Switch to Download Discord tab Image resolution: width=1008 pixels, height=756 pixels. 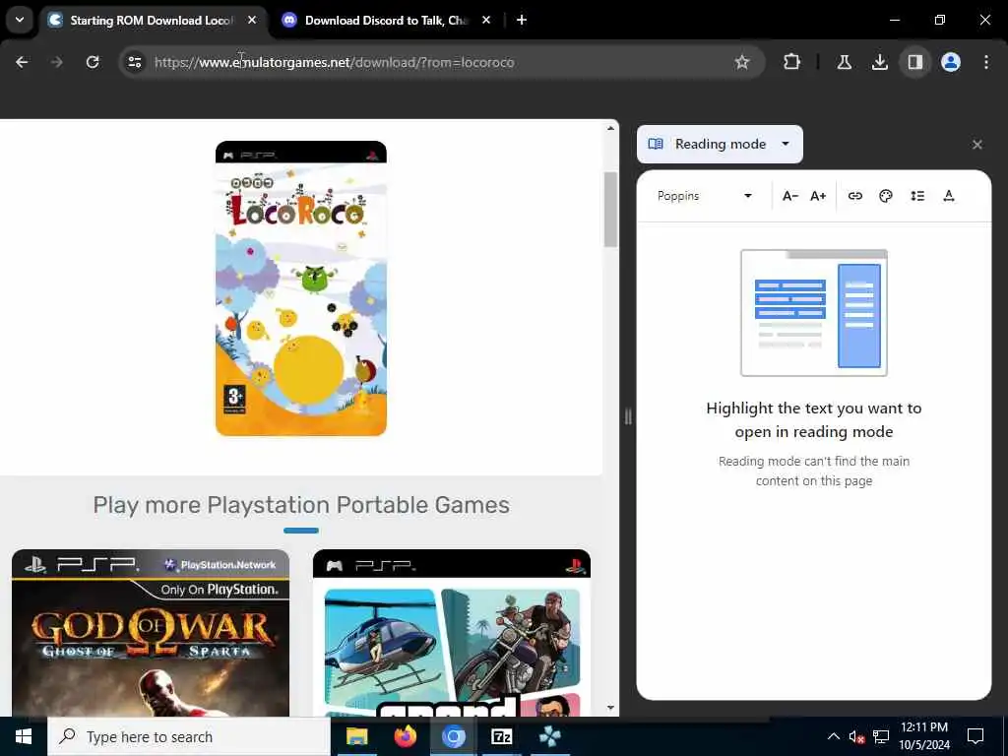386,21
